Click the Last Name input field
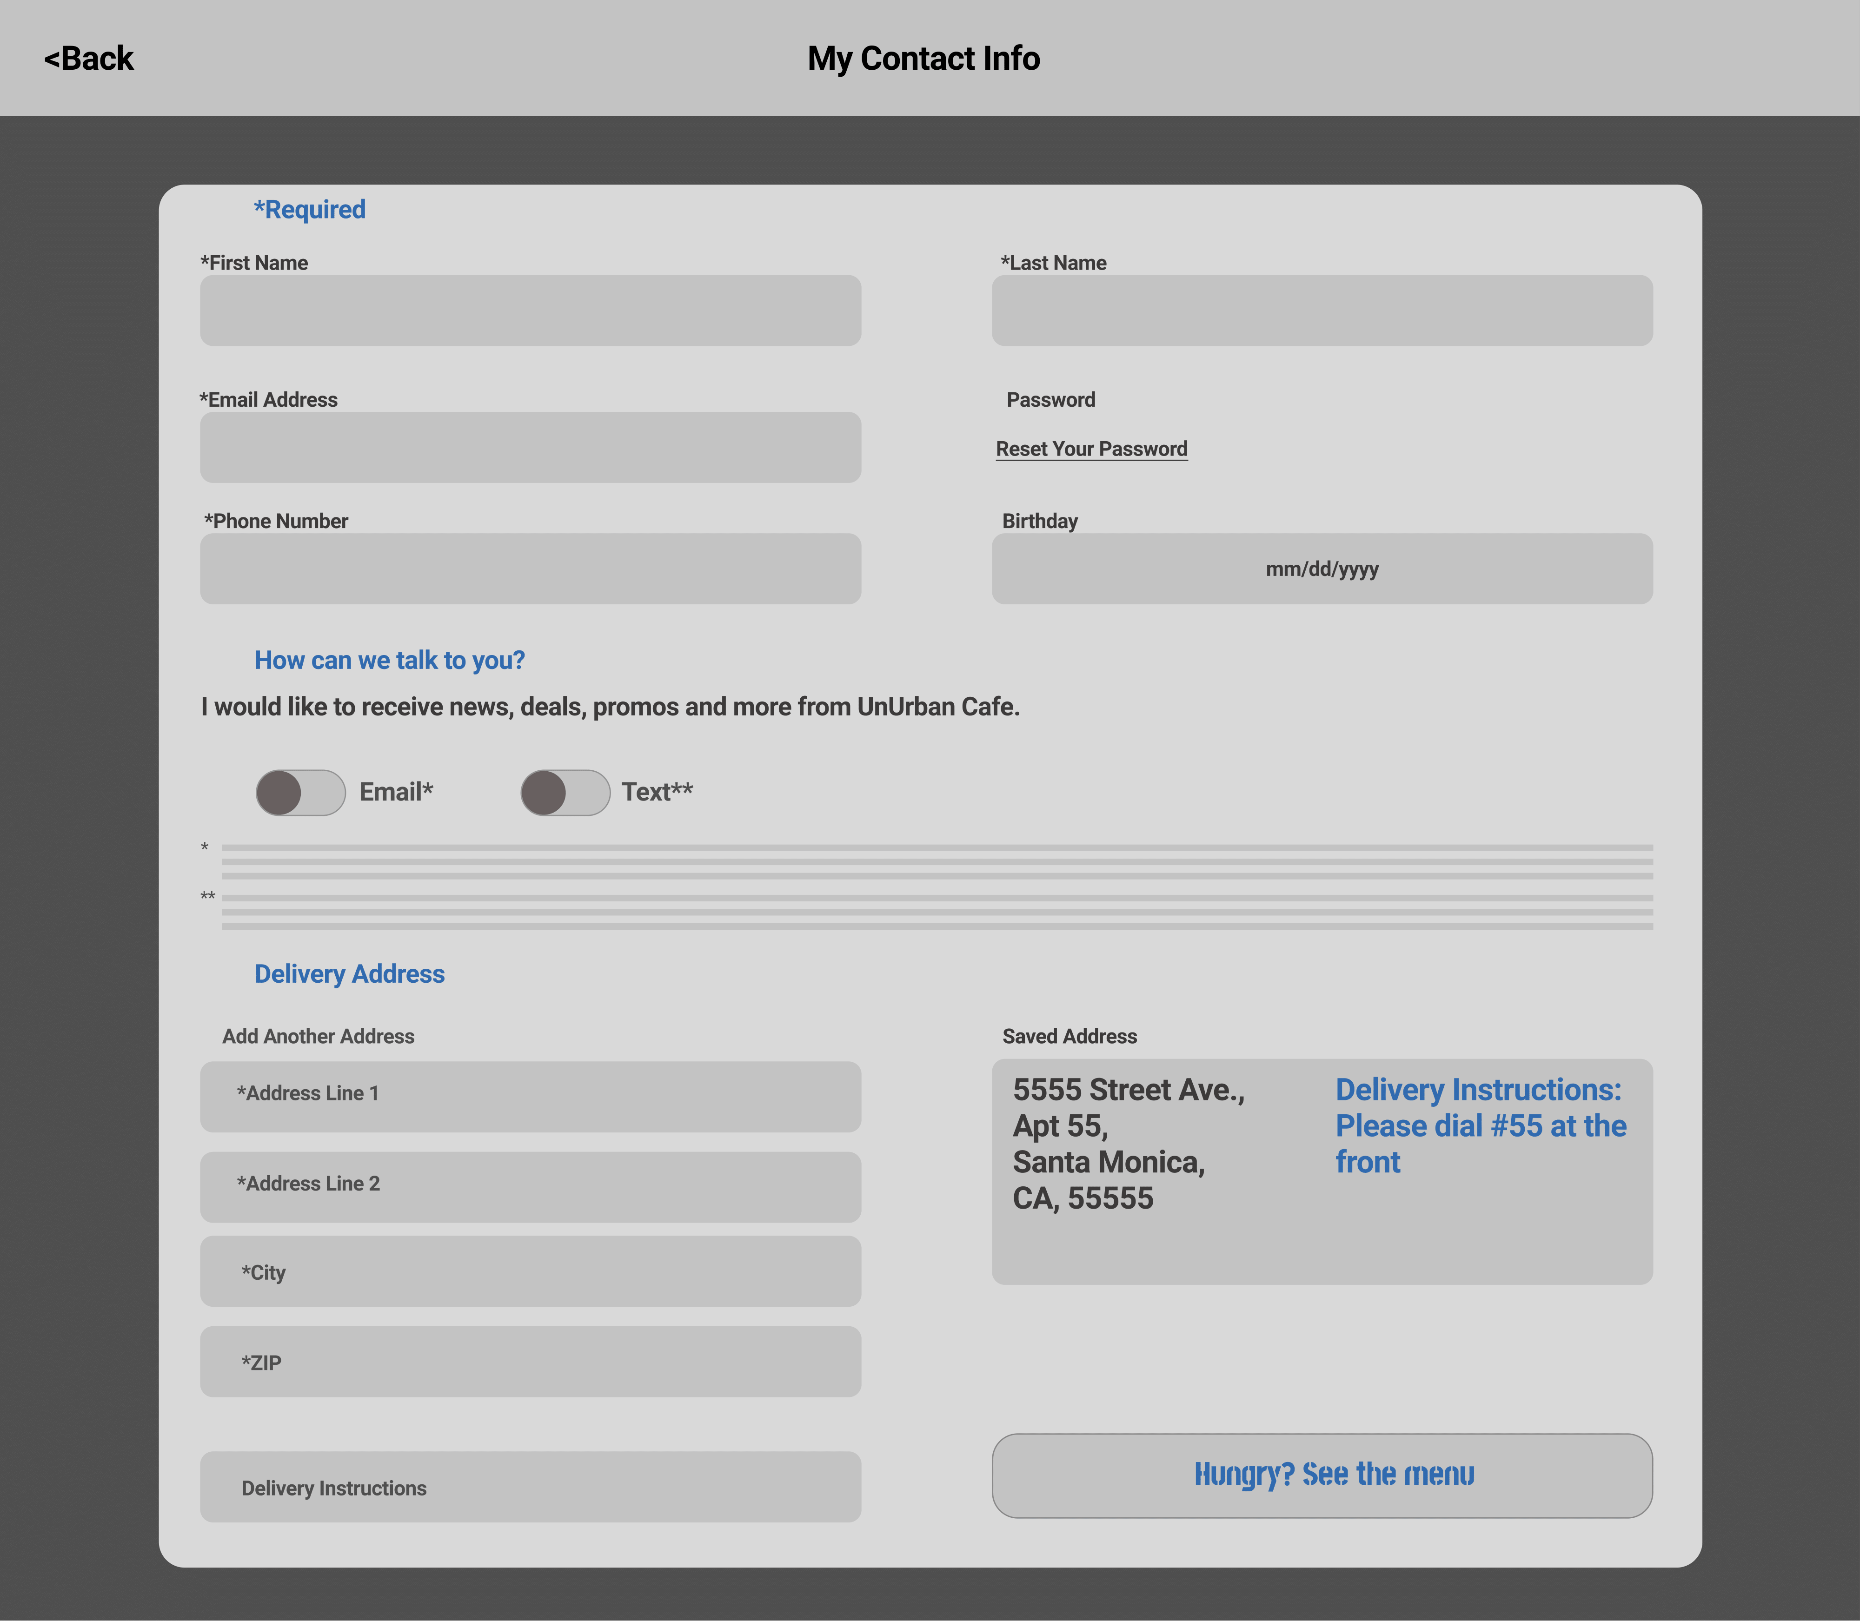1860x1621 pixels. click(1322, 310)
